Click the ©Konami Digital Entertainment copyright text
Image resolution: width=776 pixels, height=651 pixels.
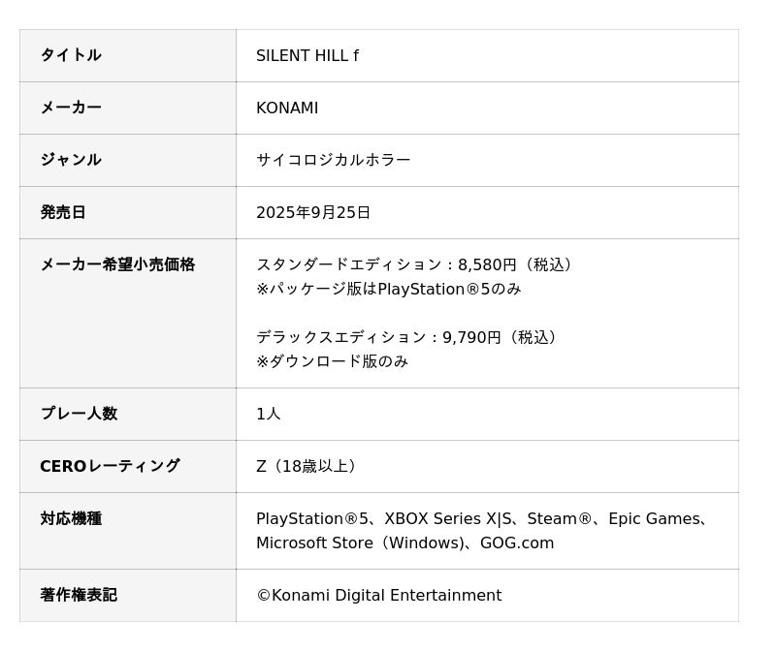[379, 595]
